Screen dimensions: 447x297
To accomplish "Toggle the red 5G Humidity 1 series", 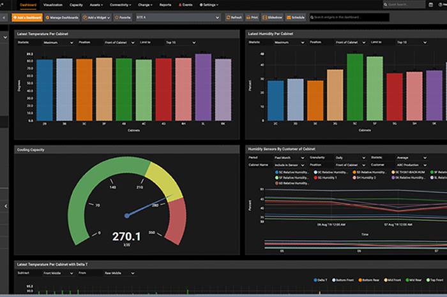I will [x=325, y=178].
